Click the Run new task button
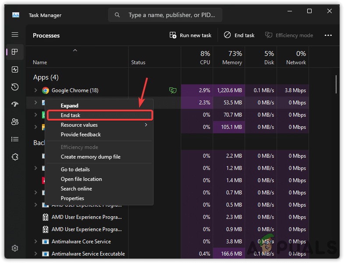The height and width of the screenshot is (263, 344). click(190, 35)
